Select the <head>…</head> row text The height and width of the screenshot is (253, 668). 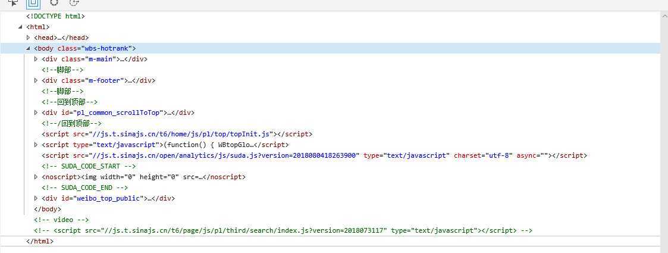(61, 38)
